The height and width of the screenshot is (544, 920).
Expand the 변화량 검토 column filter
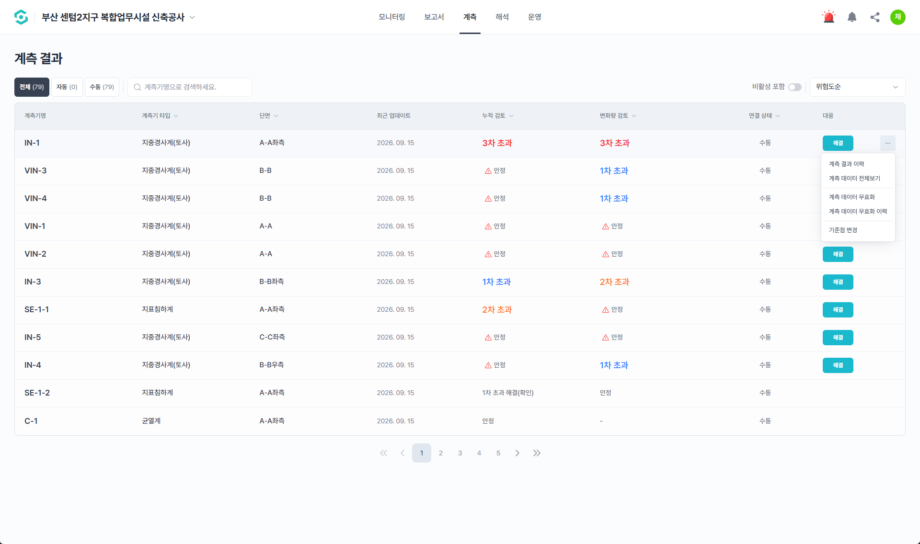[x=634, y=116]
